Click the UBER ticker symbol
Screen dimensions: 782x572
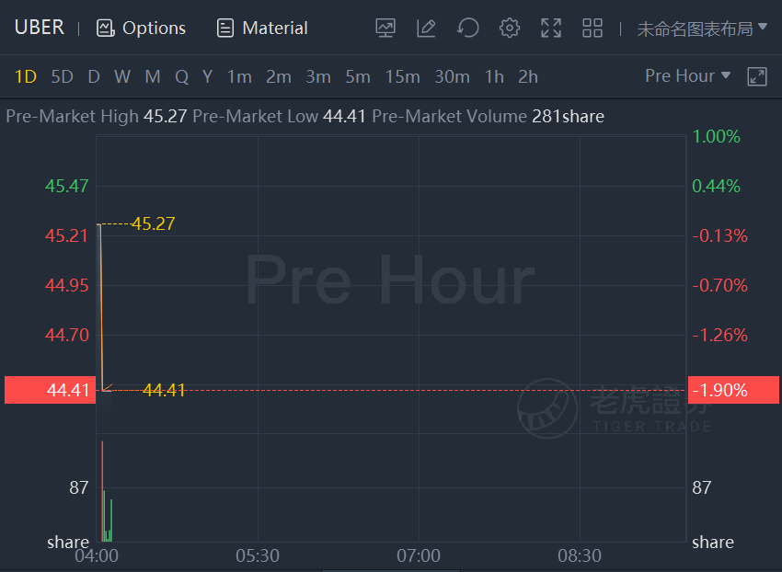click(40, 28)
